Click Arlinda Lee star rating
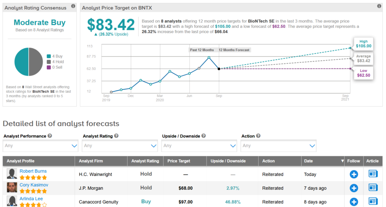The image size is (386, 207). pos(33,204)
